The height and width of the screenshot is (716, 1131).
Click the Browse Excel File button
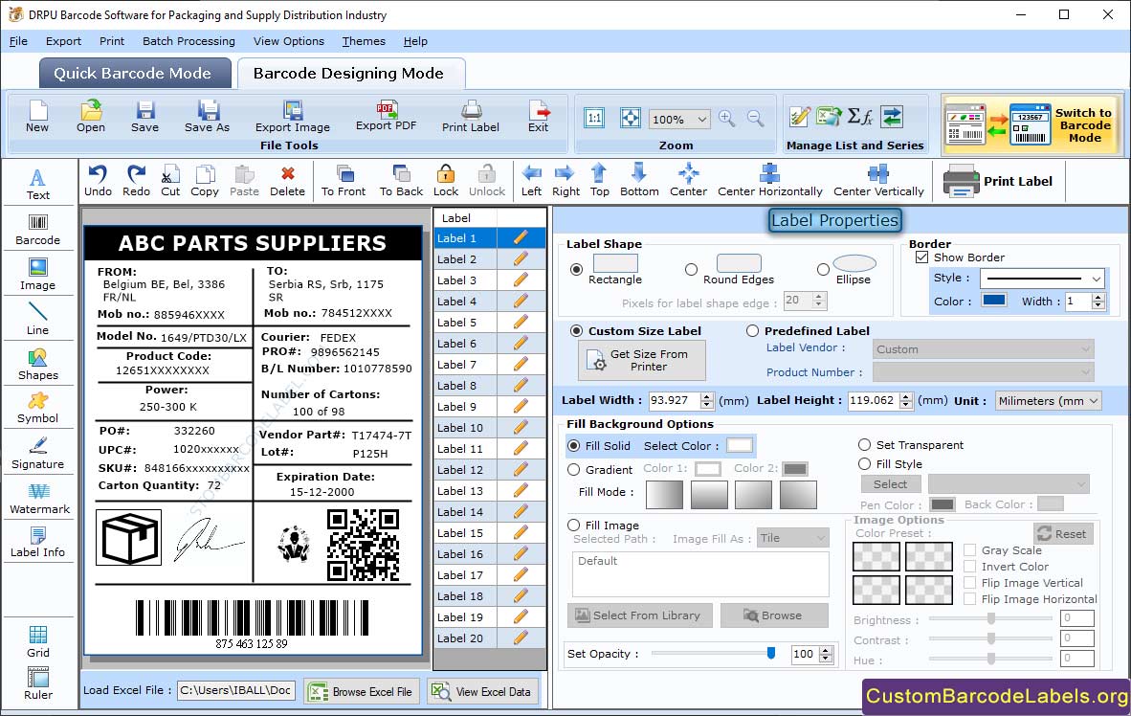point(362,691)
